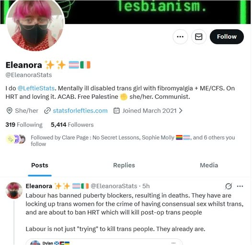This screenshot has height=245, width=252.
Task: Open the statsforlefties.com website link
Action: point(80,111)
